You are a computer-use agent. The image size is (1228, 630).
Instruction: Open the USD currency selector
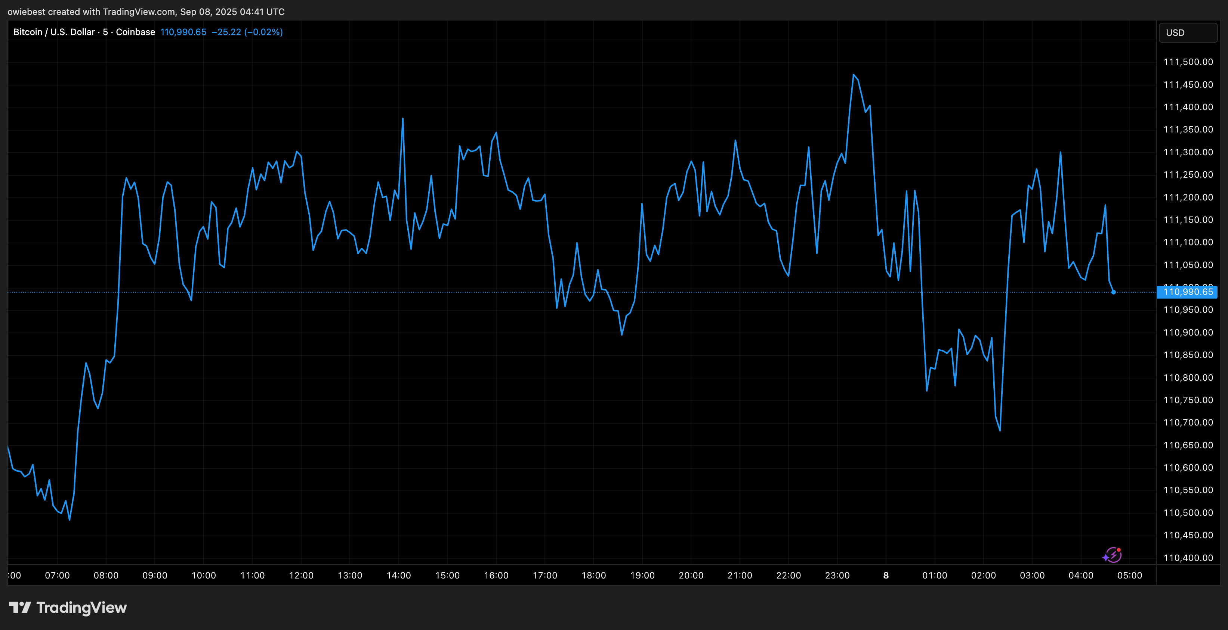tap(1188, 33)
